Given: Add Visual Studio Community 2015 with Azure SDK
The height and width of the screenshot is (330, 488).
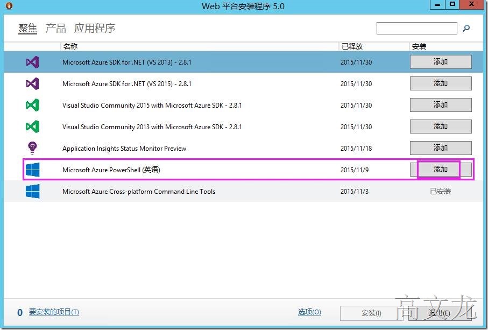Looking at the screenshot, I should [x=441, y=105].
